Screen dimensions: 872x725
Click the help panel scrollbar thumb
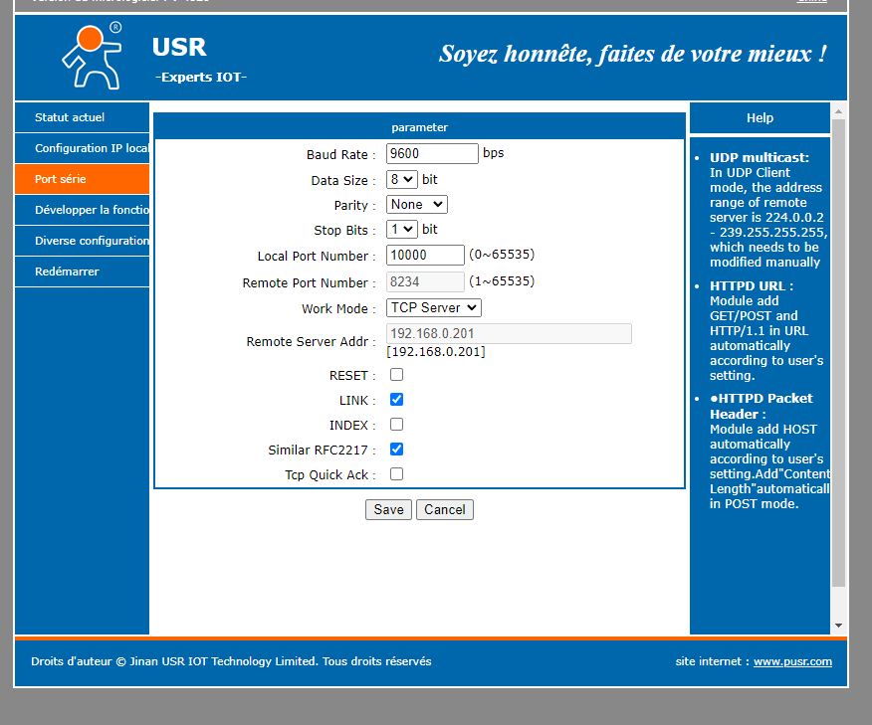(838, 353)
